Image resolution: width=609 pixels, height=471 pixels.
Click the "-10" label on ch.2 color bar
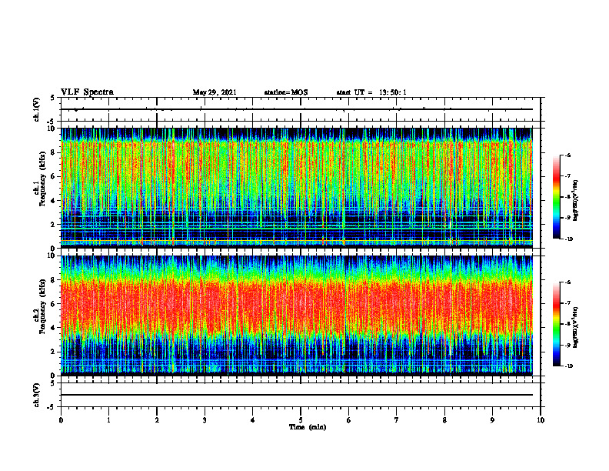pyautogui.click(x=568, y=366)
